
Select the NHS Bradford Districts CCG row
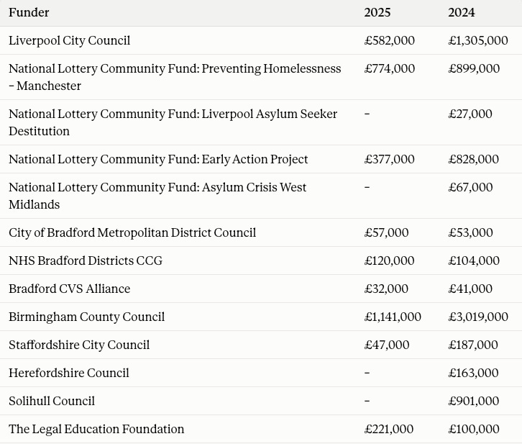tap(261, 260)
